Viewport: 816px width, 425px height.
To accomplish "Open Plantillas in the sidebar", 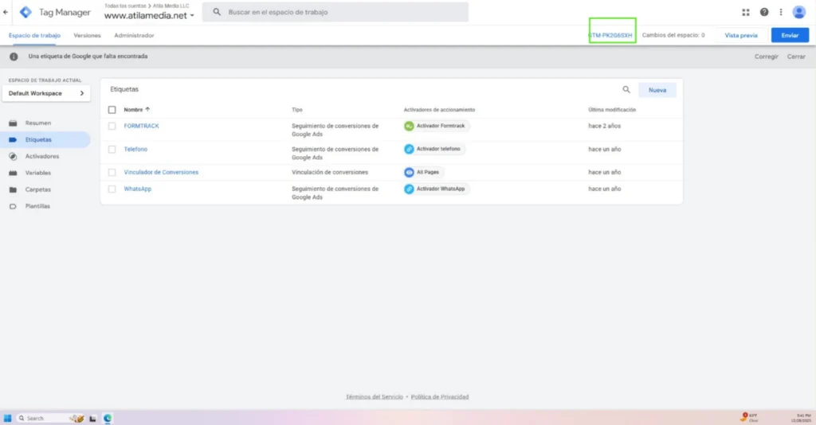I will (37, 206).
